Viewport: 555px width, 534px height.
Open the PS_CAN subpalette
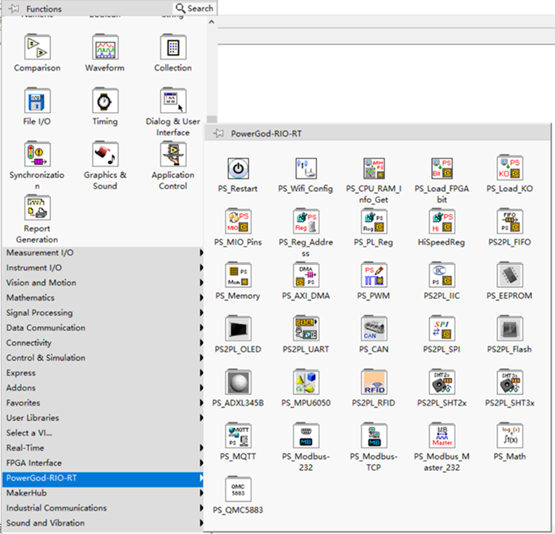click(x=374, y=328)
